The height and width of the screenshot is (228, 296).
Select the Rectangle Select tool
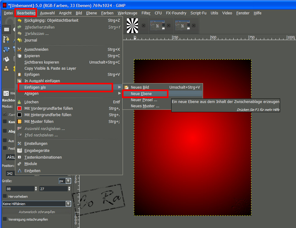tap(6, 29)
